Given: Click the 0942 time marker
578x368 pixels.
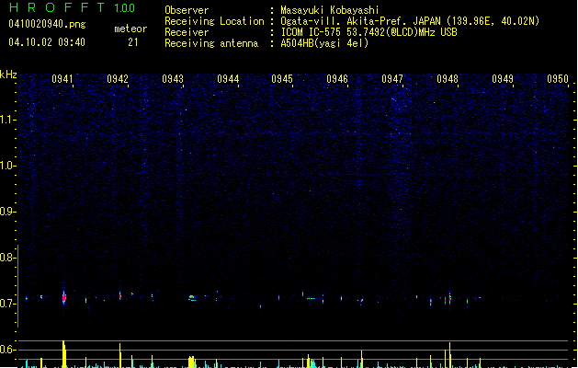Looking at the screenshot, I should pos(118,79).
